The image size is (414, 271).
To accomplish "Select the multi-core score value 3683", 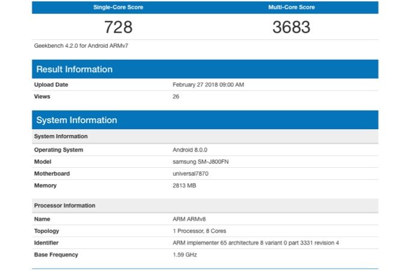I will (x=291, y=27).
